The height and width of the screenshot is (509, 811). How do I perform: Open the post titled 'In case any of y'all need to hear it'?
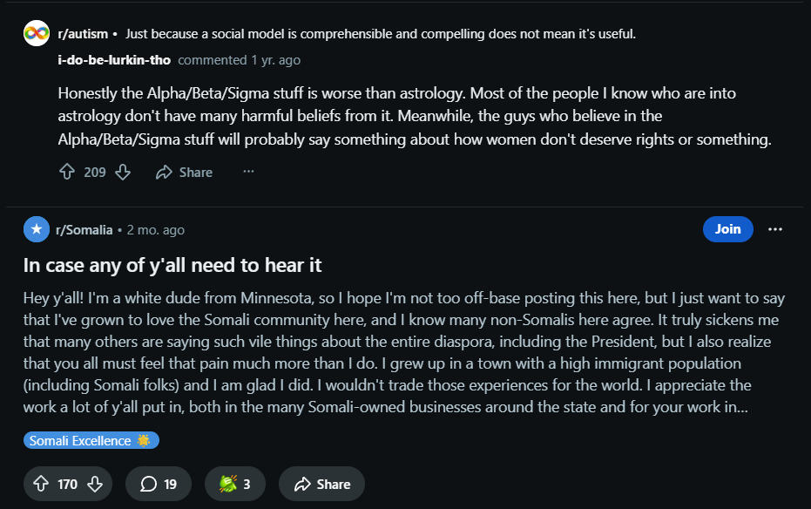click(x=172, y=264)
